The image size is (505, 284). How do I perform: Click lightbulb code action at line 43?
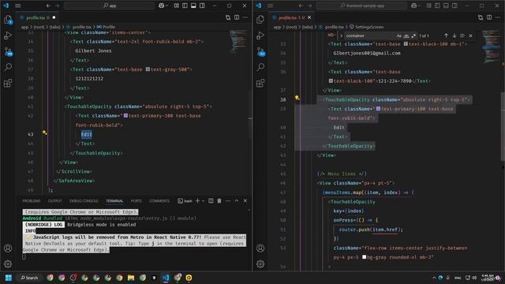pos(44,133)
